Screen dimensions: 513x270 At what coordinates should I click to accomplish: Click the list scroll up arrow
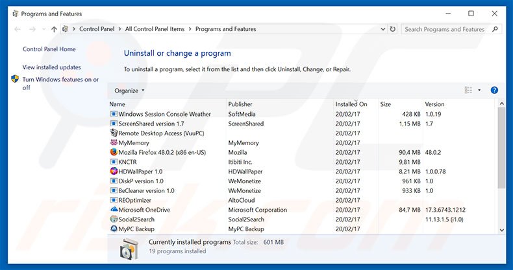[x=502, y=104]
